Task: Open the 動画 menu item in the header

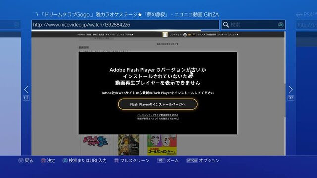Action: (89, 35)
